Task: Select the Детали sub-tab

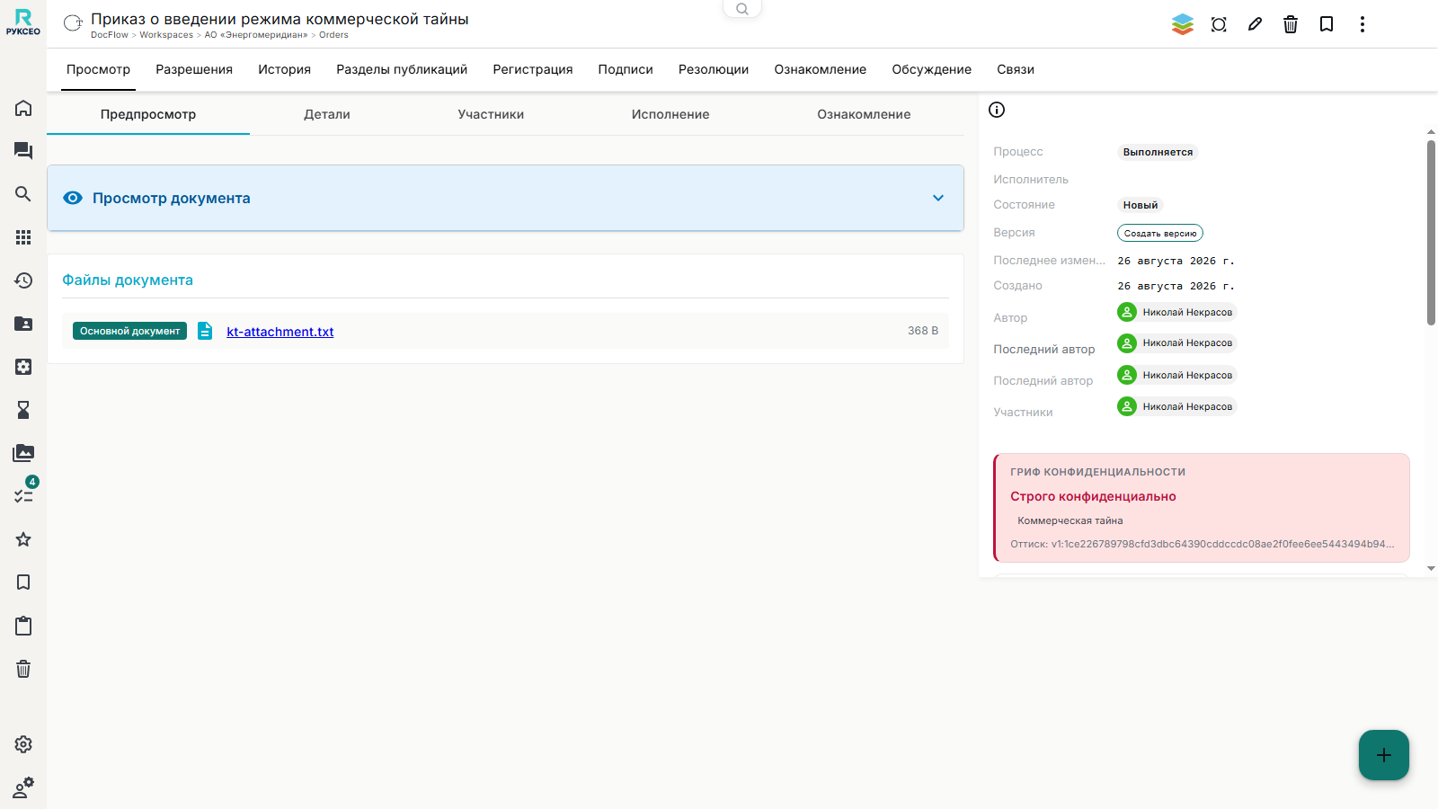Action: (327, 114)
